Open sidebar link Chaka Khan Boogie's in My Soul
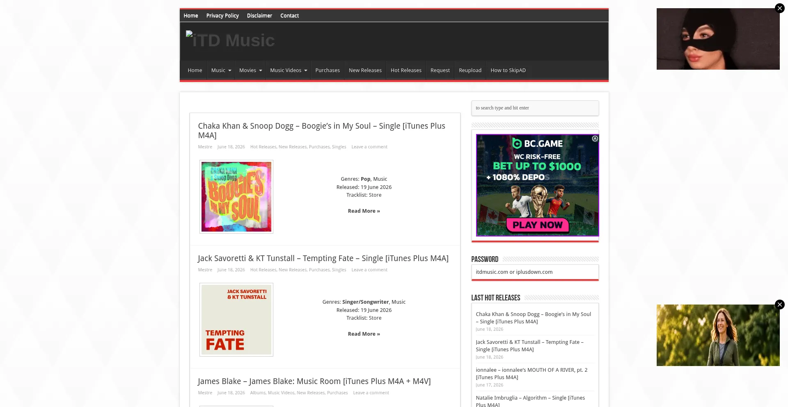The width and height of the screenshot is (788, 407). [534, 318]
